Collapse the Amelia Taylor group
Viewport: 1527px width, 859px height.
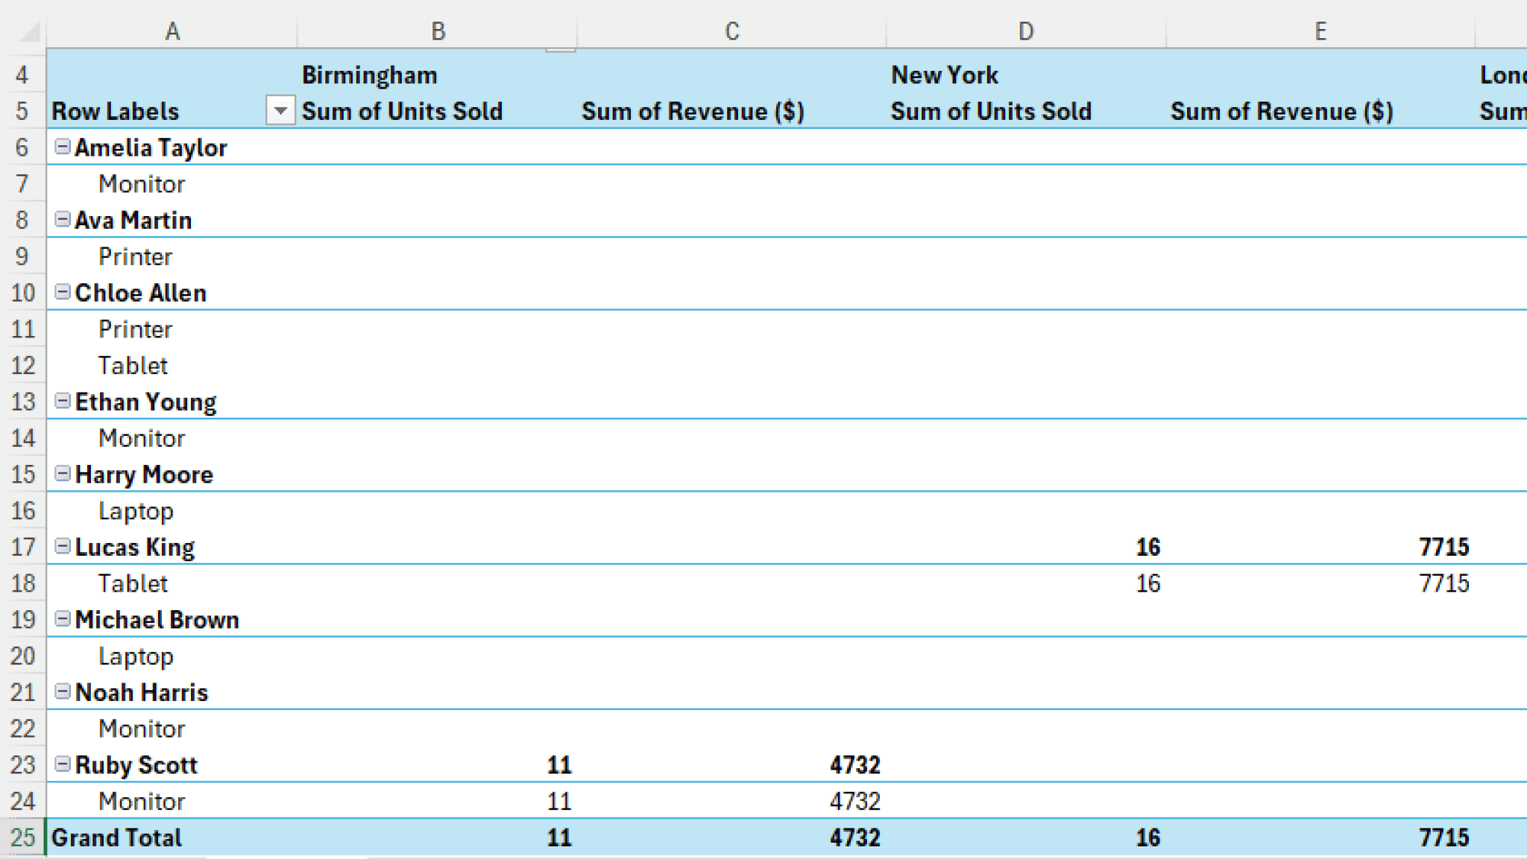(63, 147)
